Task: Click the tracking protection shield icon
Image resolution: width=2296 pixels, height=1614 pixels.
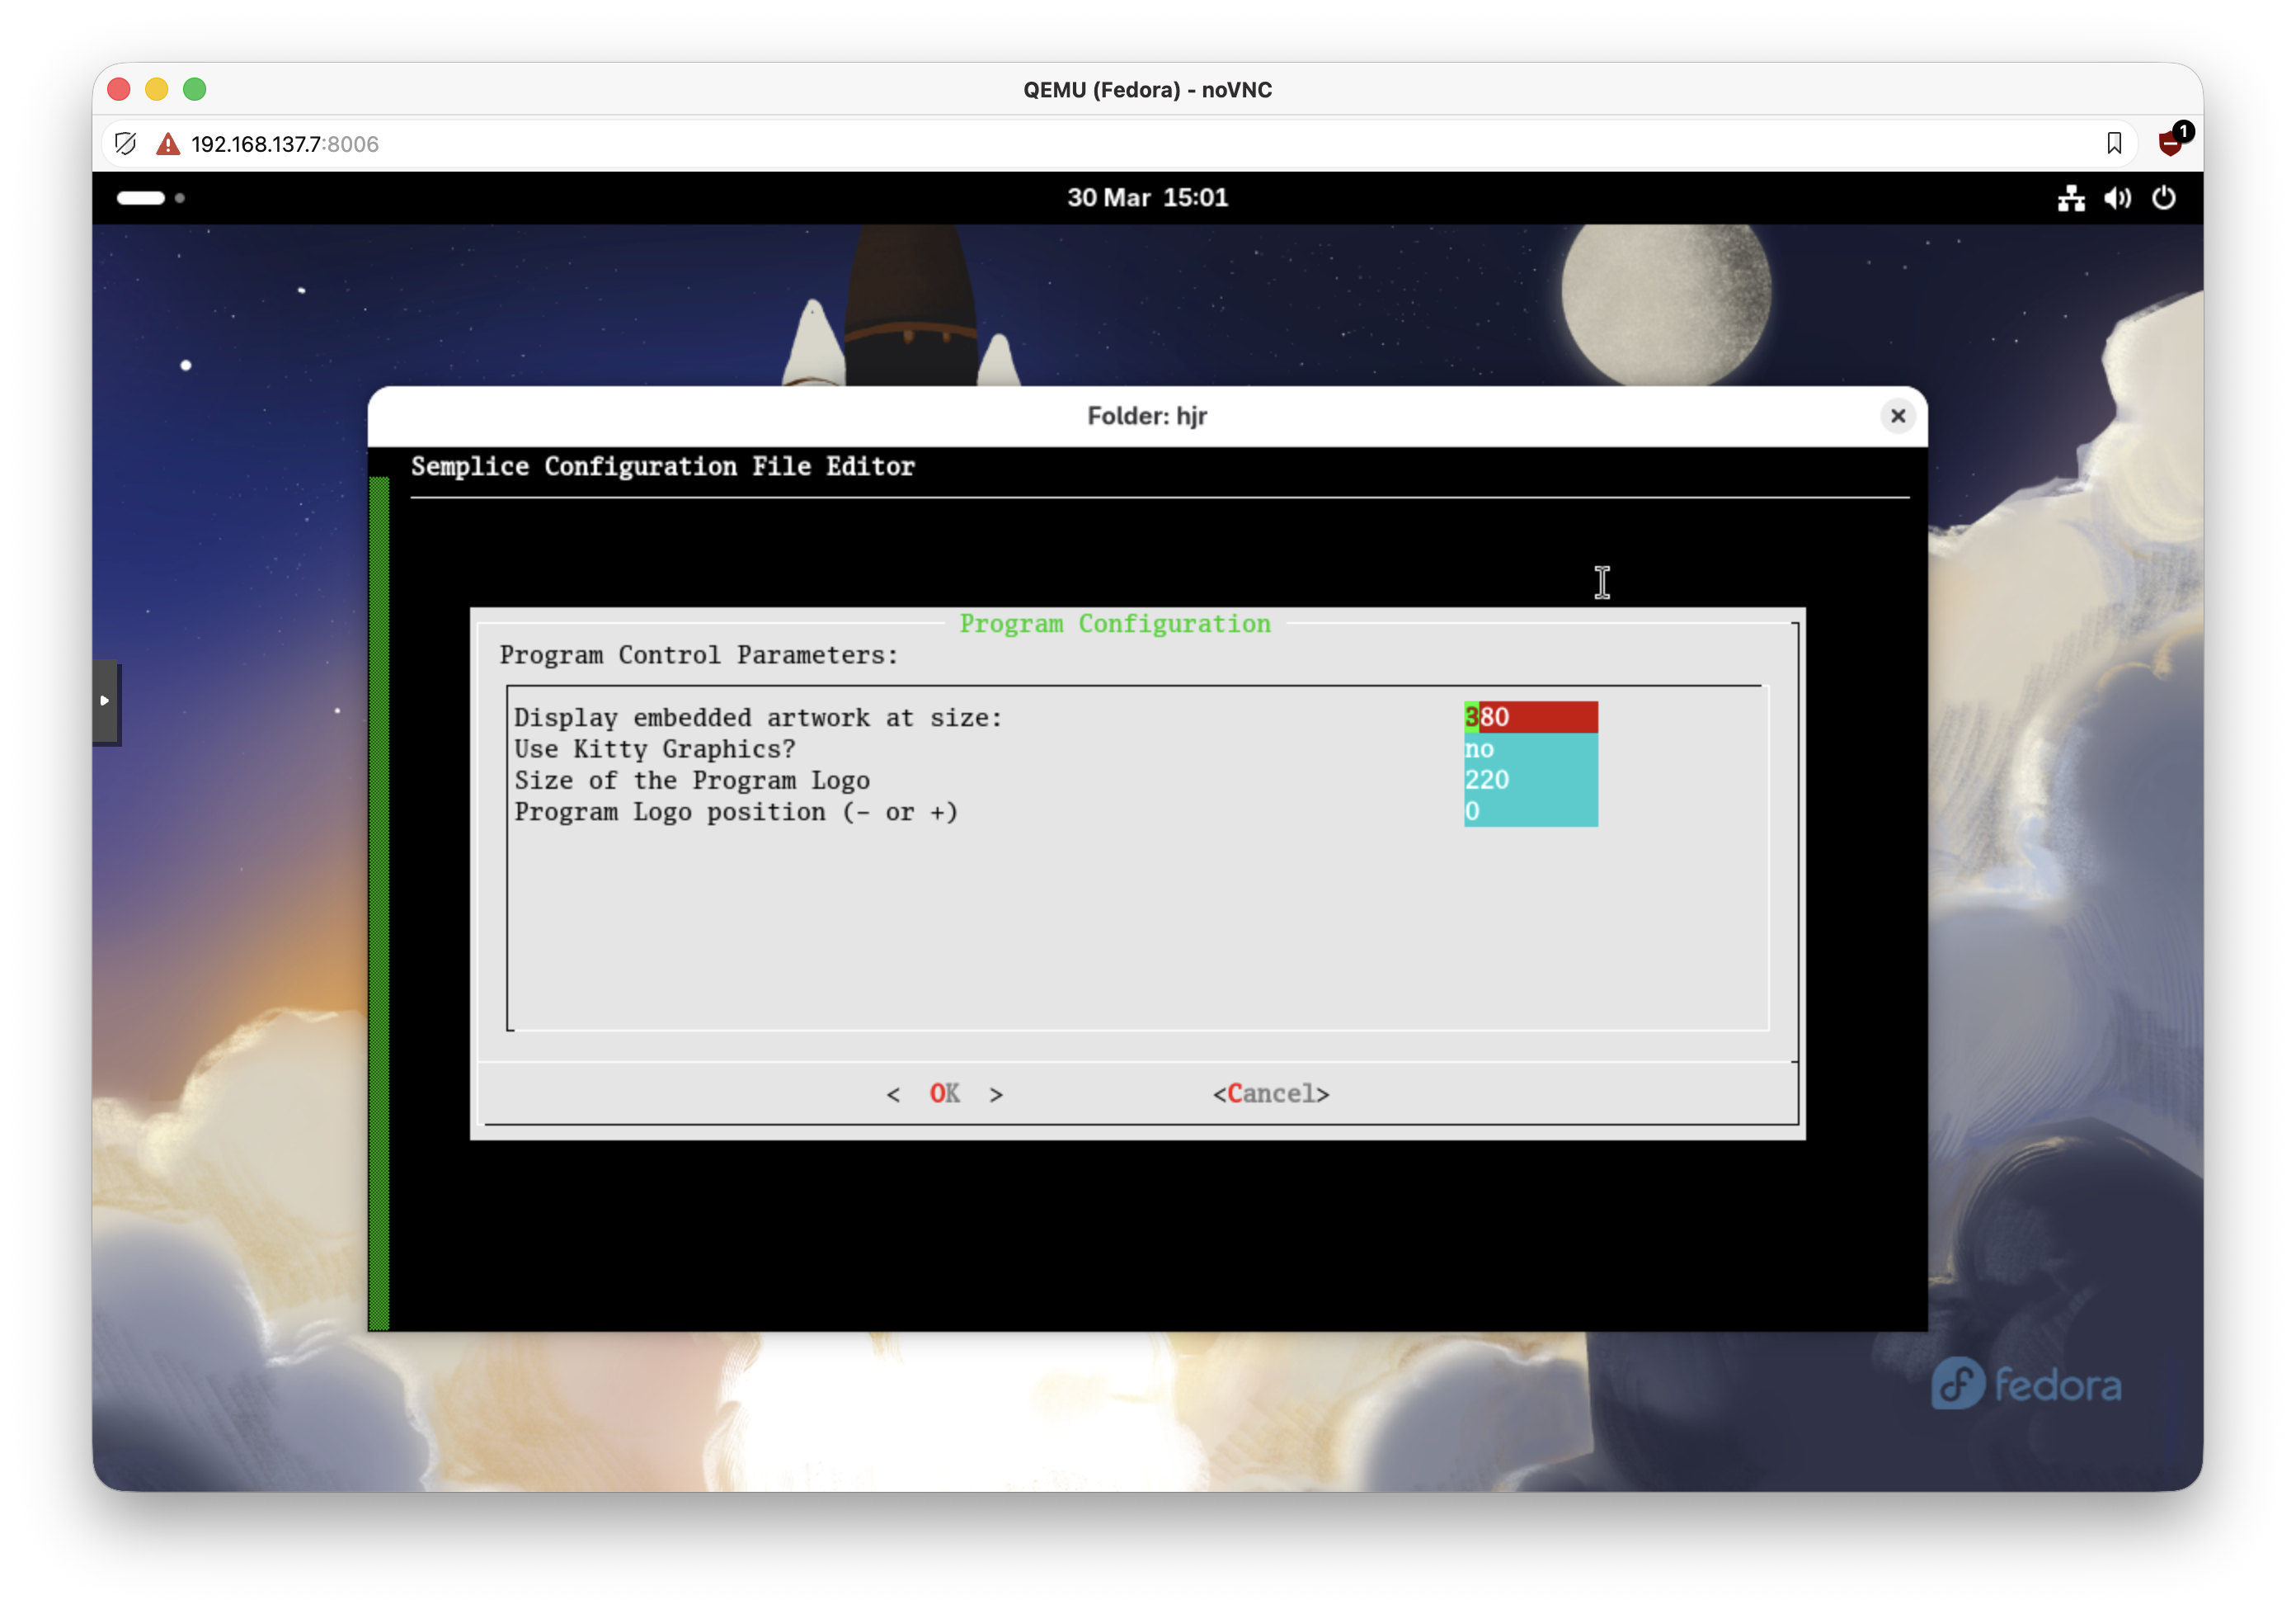Action: click(126, 144)
